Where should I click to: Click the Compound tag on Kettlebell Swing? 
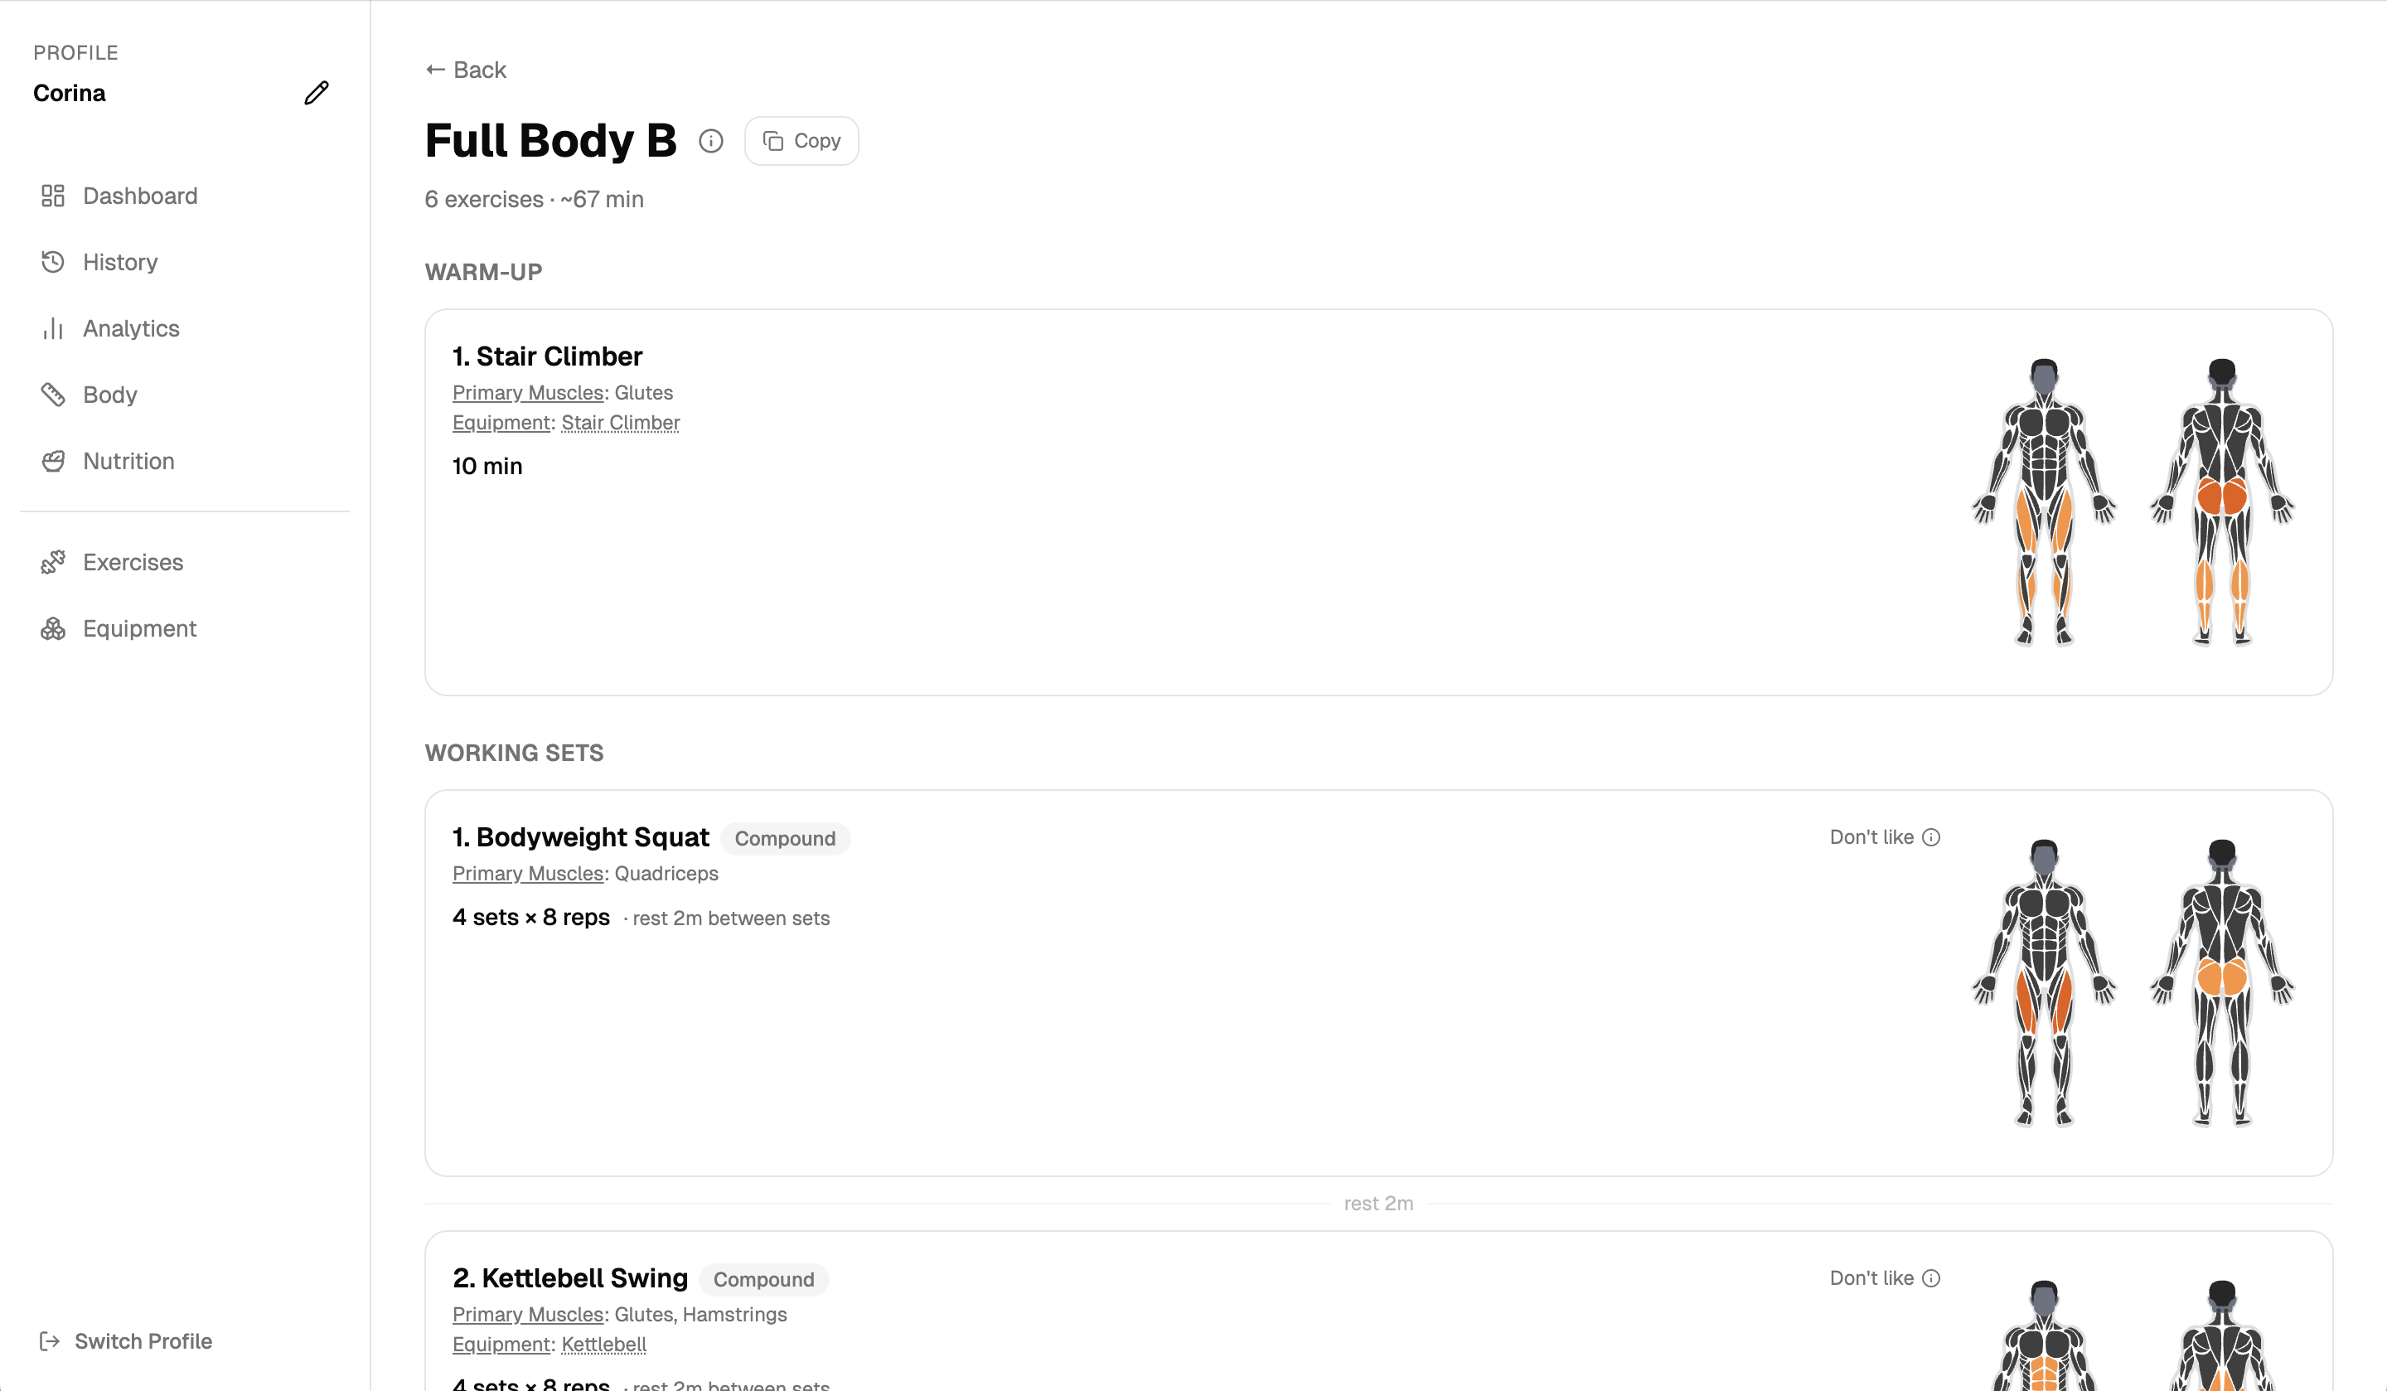coord(763,1279)
